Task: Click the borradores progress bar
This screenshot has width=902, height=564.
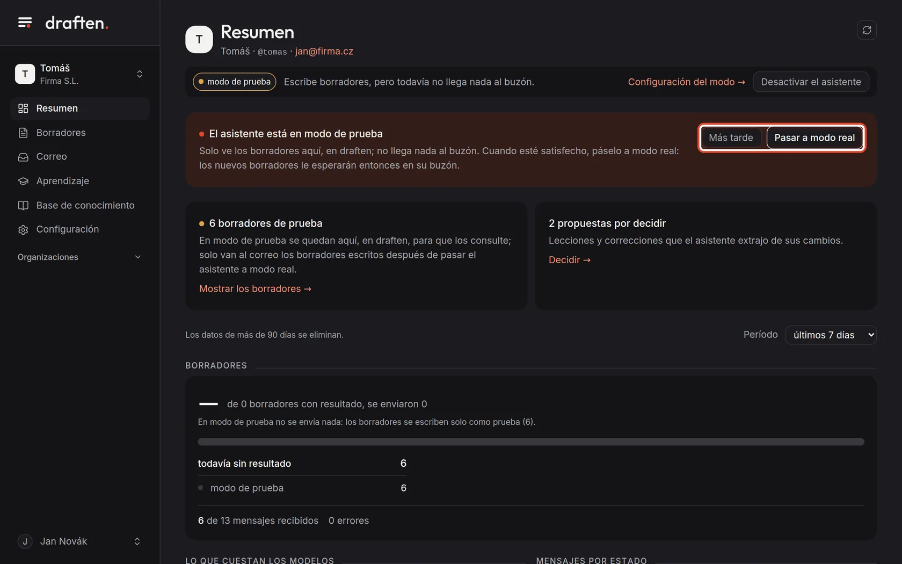Action: (531, 442)
